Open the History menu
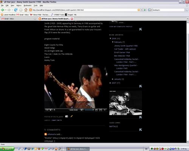 coord(19,5)
